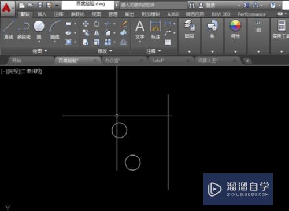Viewport: 289px width, 211px height.
Task: Open the 组 (Group) panel
Action: click(258, 27)
